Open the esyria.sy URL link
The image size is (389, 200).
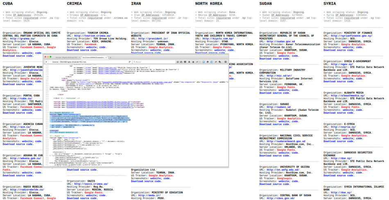coord(344,127)
